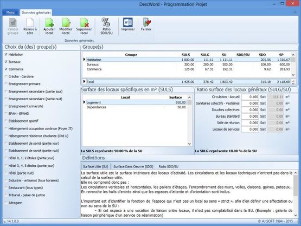Check Tribunal - palais de justice
The image size is (301, 226).
point(6,195)
